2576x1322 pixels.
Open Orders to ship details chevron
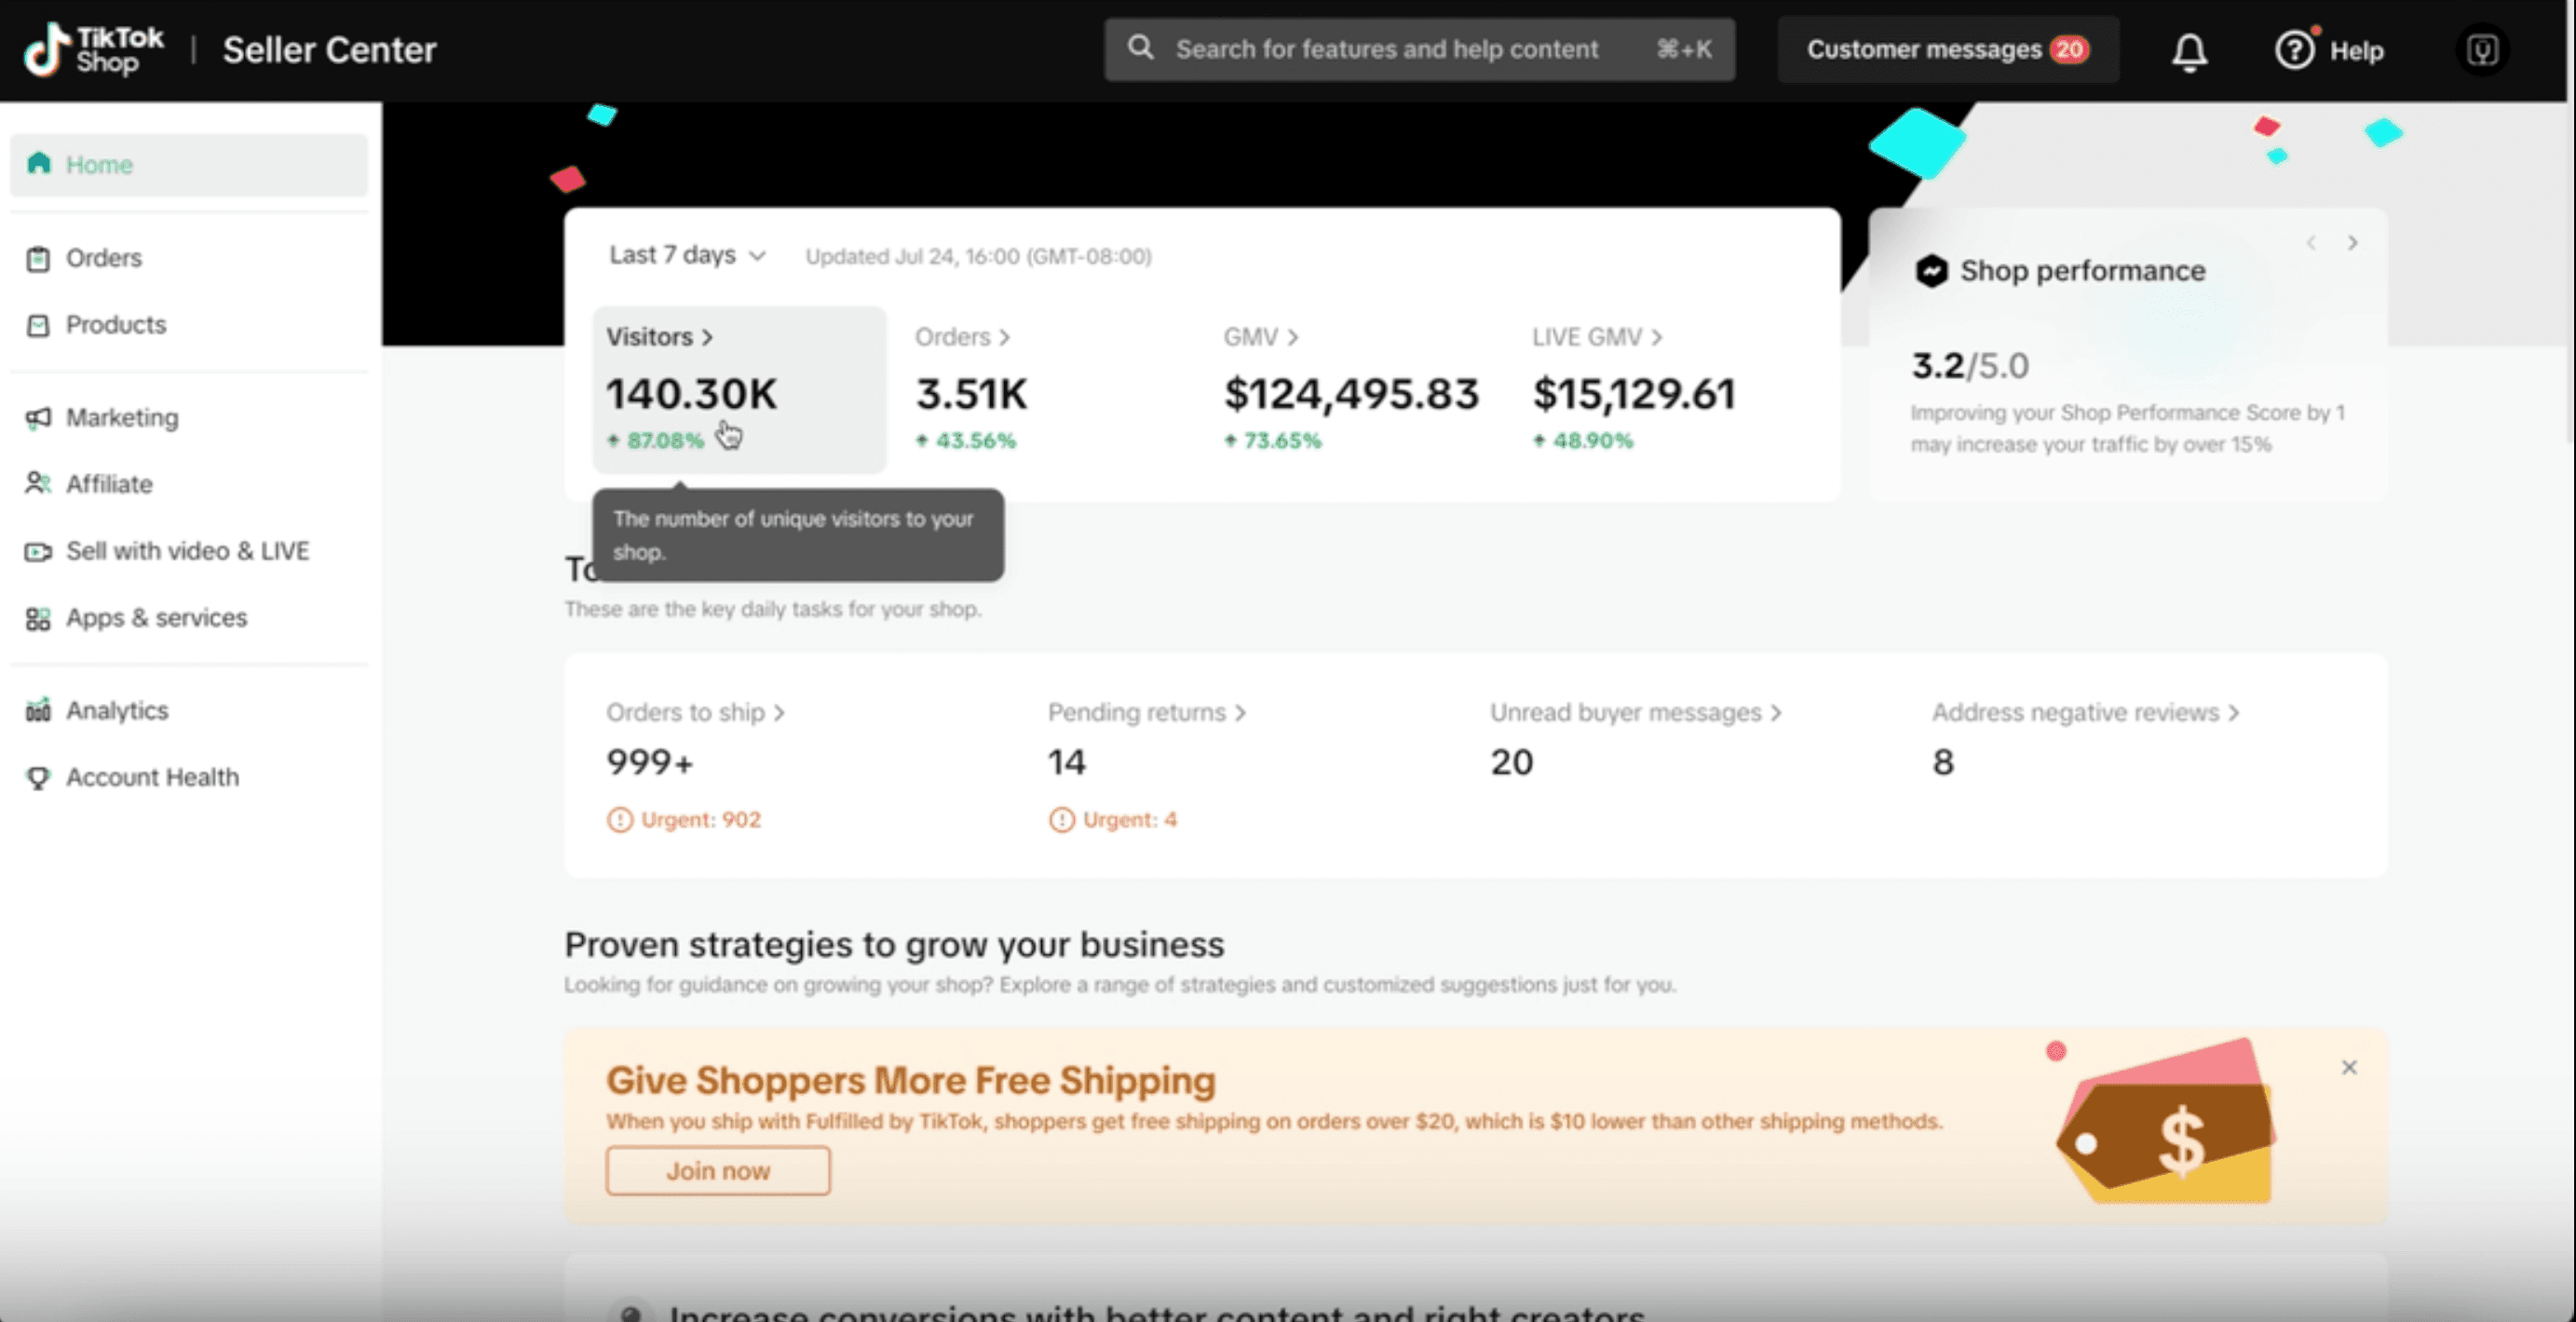(x=779, y=713)
